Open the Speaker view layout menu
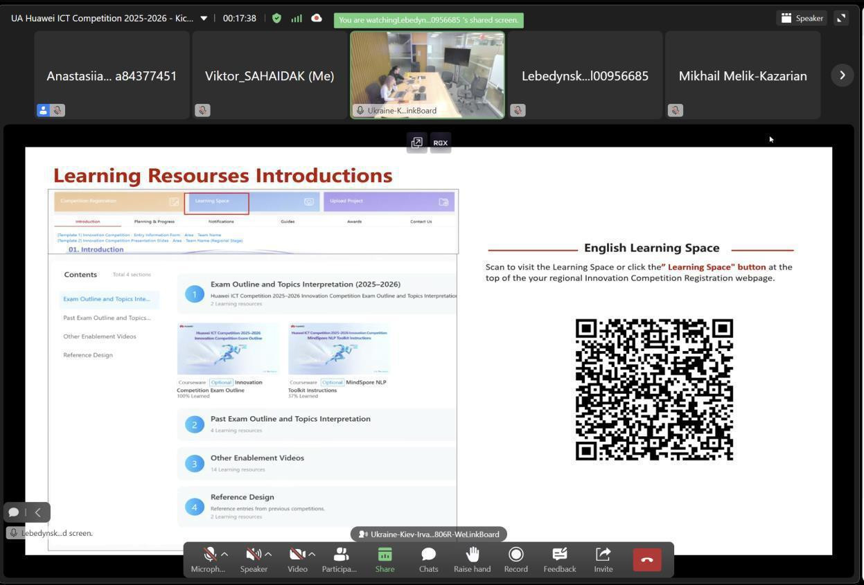 coord(802,19)
